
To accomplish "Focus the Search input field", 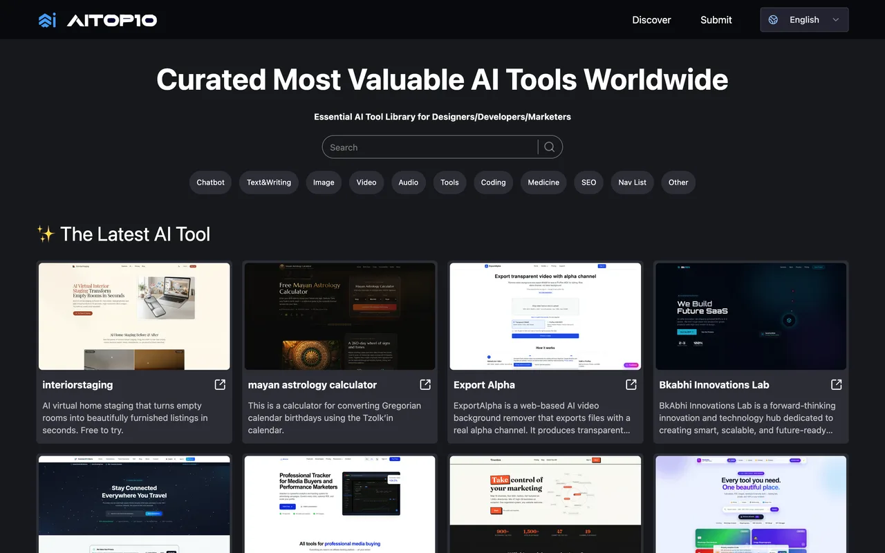I will [x=430, y=147].
